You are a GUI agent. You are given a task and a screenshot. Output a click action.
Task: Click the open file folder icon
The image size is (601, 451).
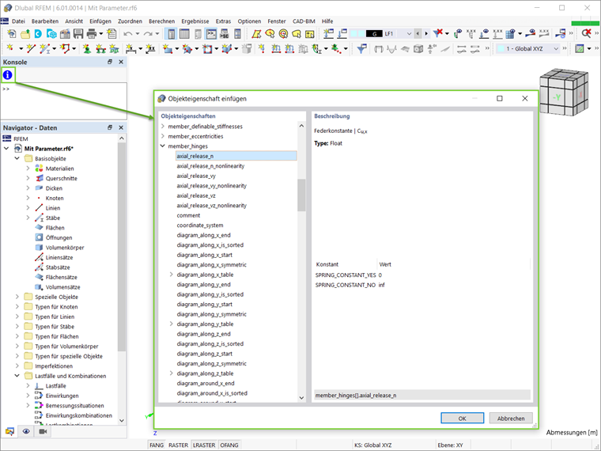25,34
